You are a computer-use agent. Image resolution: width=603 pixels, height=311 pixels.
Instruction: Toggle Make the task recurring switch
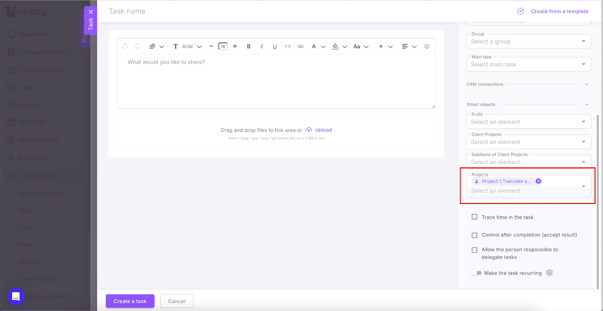tap(477, 273)
